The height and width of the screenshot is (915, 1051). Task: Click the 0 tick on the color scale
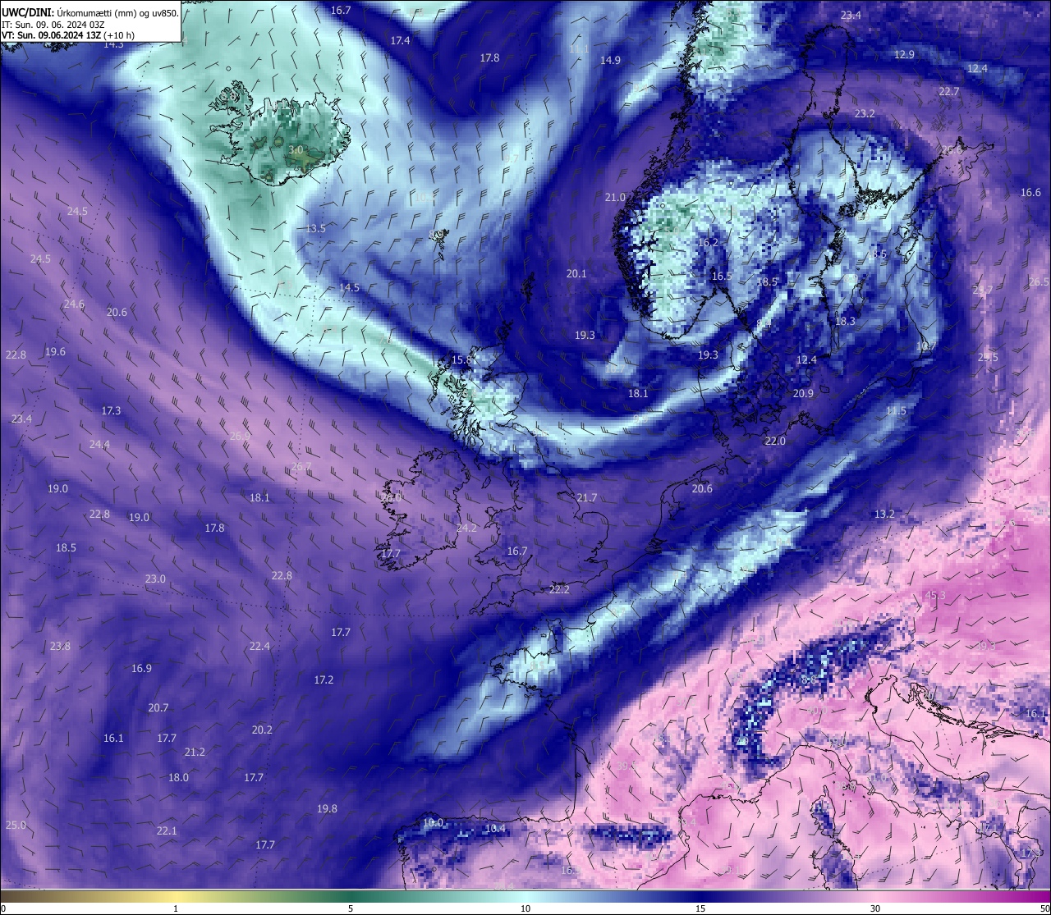click(x=3, y=908)
